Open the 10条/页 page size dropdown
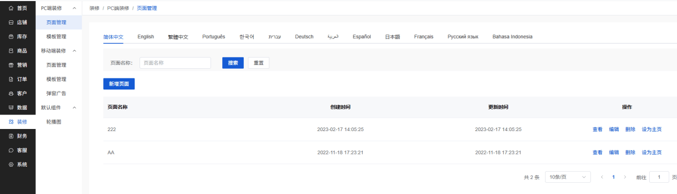Image resolution: width=677 pixels, height=194 pixels. coord(568,176)
